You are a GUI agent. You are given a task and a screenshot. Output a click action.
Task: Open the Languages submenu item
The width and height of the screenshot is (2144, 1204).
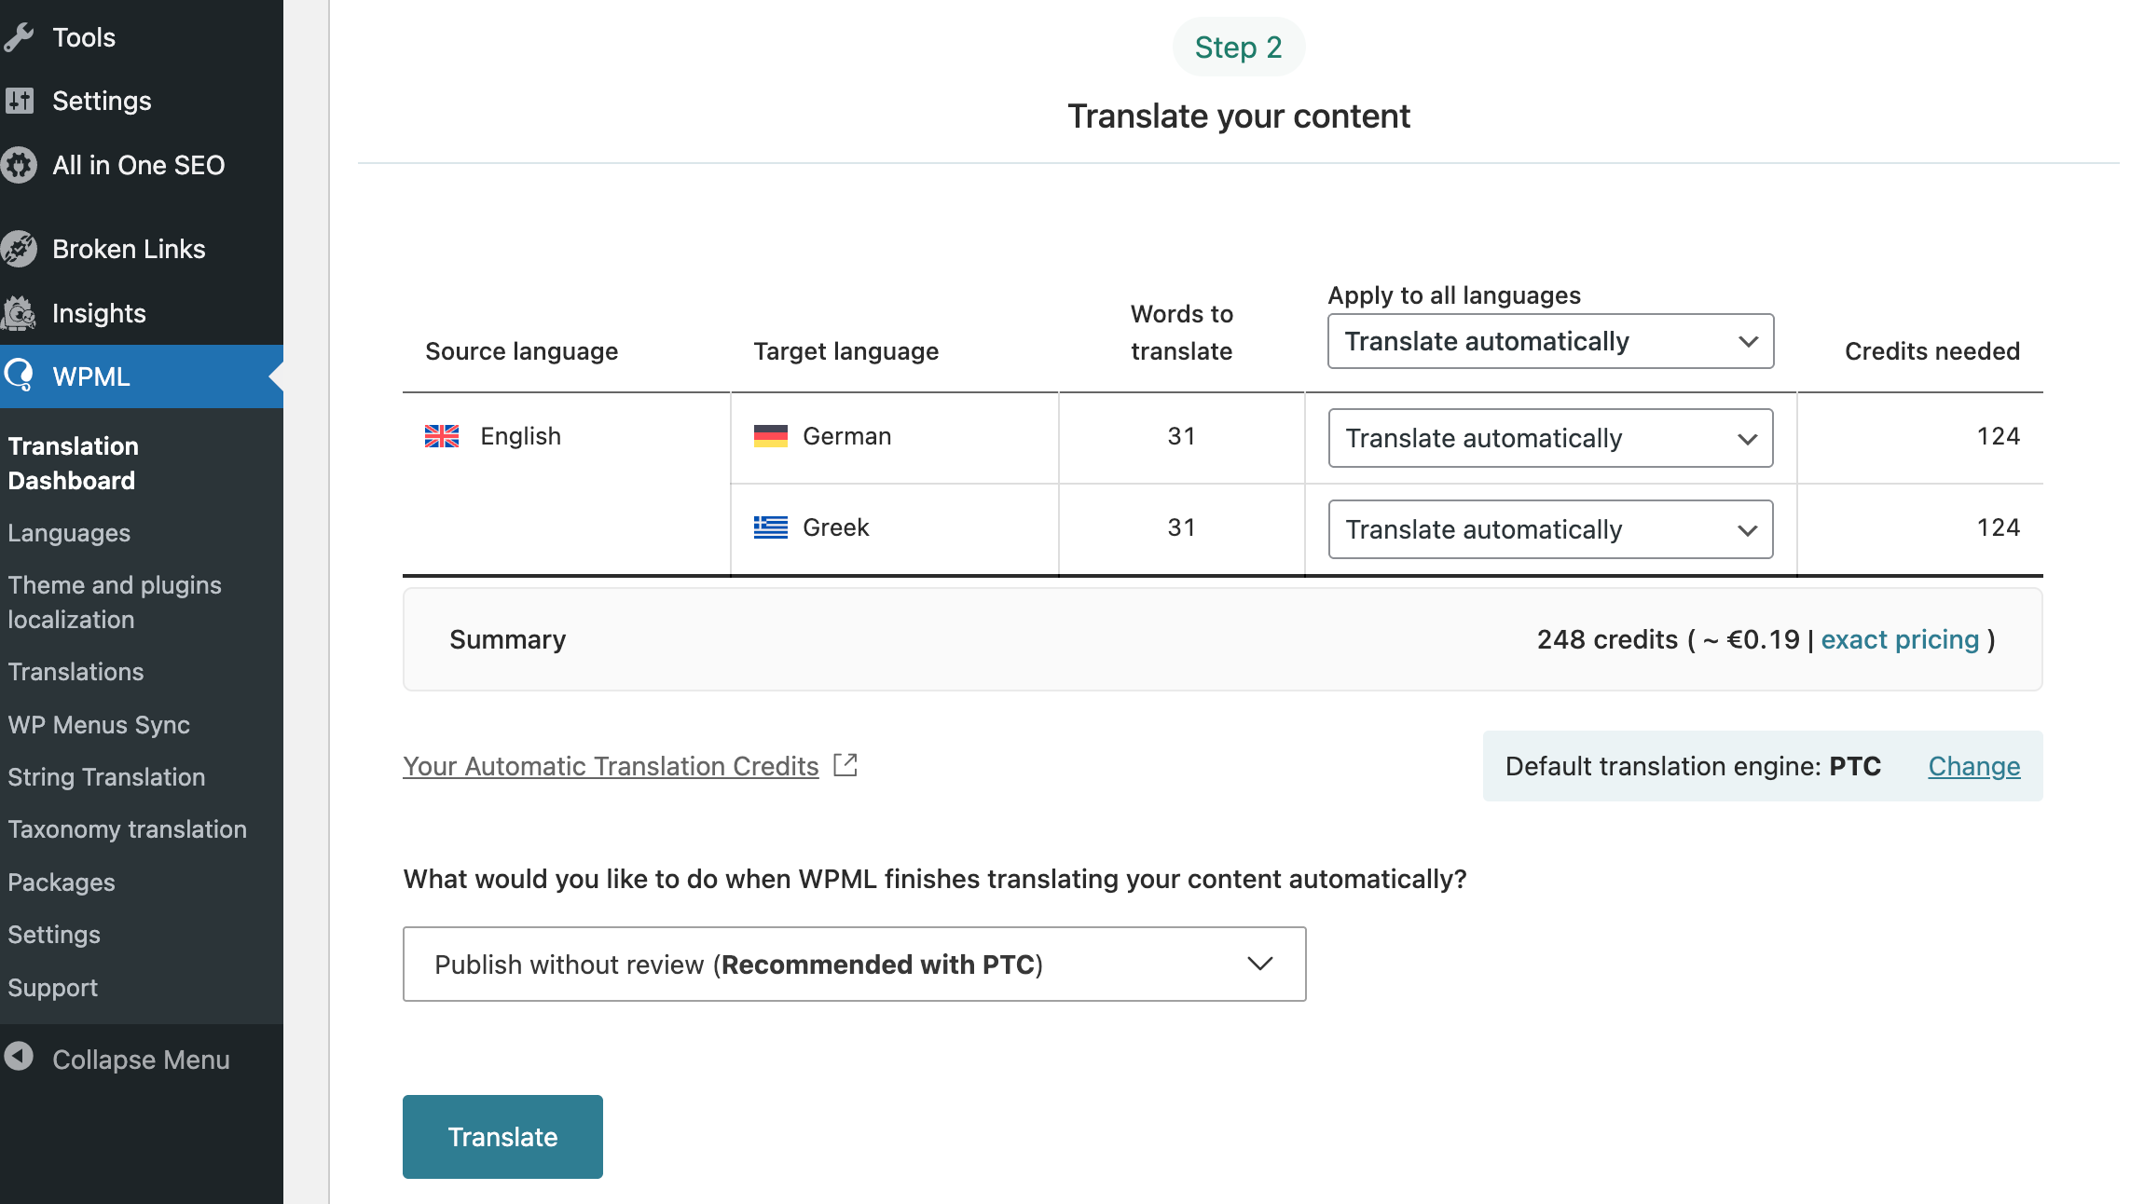tap(69, 533)
